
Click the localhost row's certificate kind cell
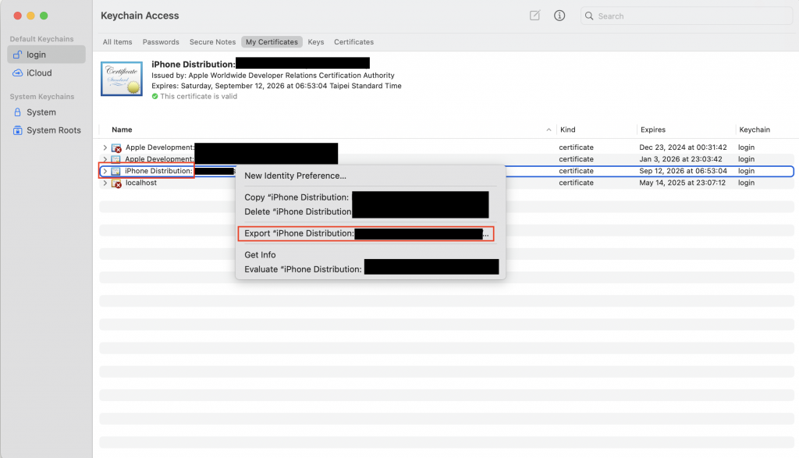point(576,183)
